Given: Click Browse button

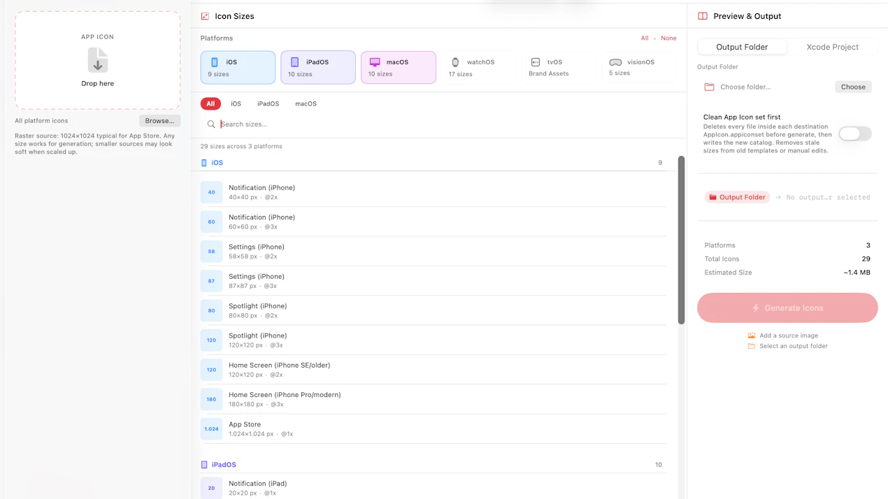Looking at the screenshot, I should click(159, 121).
